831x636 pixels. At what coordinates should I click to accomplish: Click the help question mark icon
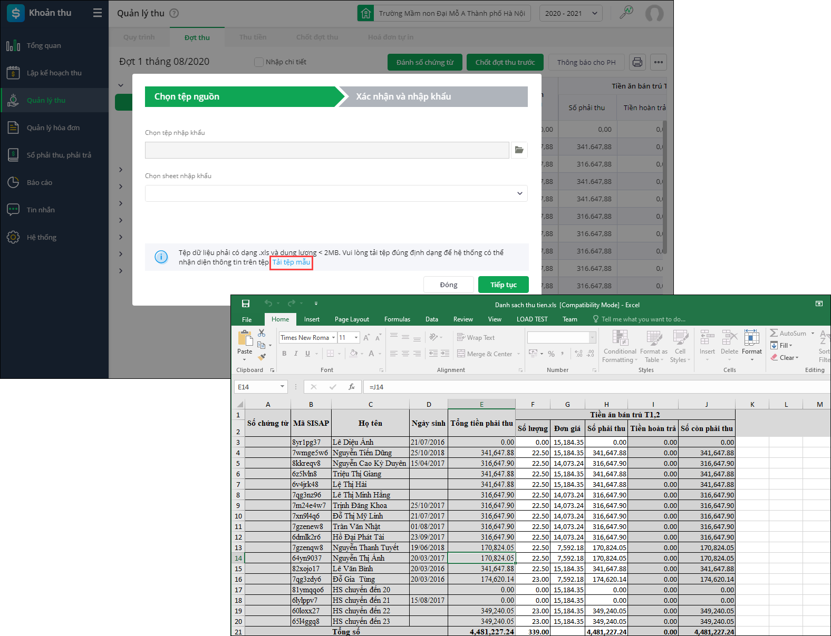[x=174, y=13]
